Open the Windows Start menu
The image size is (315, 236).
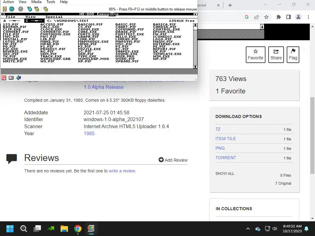(x=10, y=229)
